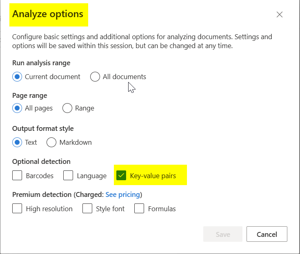
Task: Enable Barcodes detection checkbox
Action: point(17,175)
